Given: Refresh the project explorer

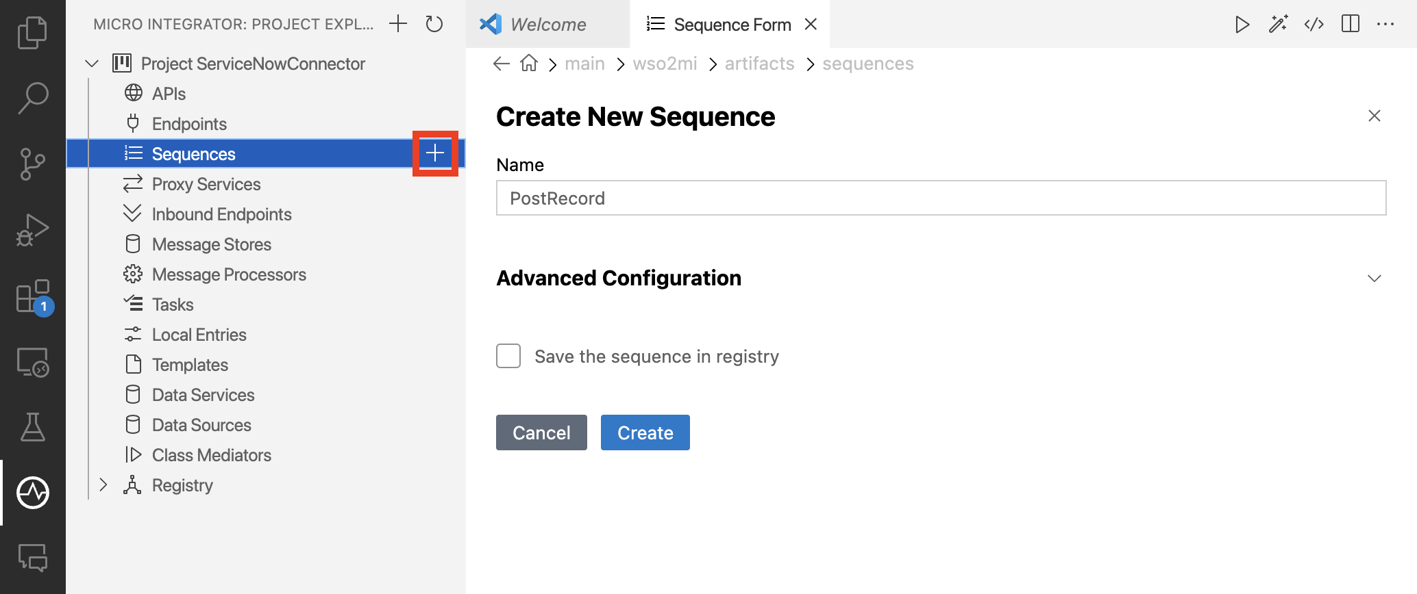Looking at the screenshot, I should point(434,24).
